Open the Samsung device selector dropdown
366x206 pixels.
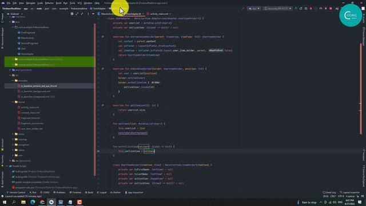277,9
